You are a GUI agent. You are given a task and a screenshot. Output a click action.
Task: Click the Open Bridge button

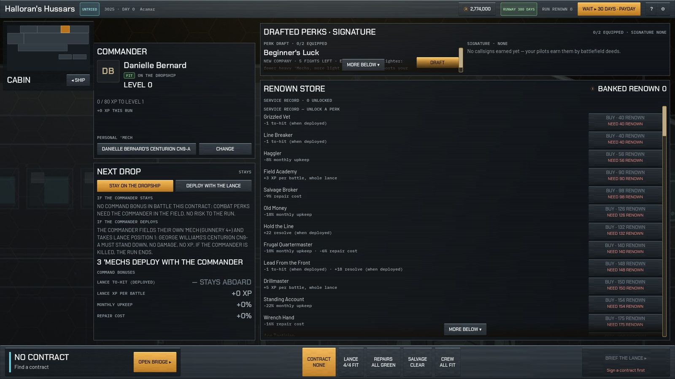click(155, 362)
